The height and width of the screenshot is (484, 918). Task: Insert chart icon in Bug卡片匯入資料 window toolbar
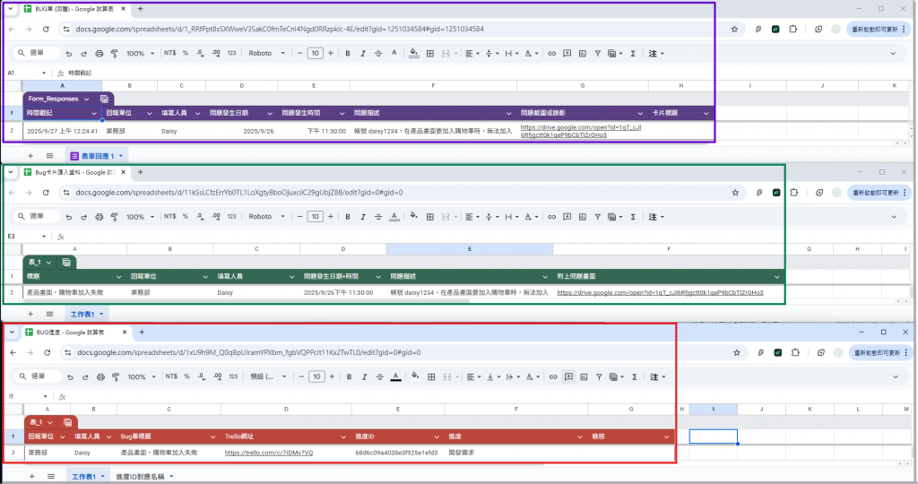click(583, 217)
